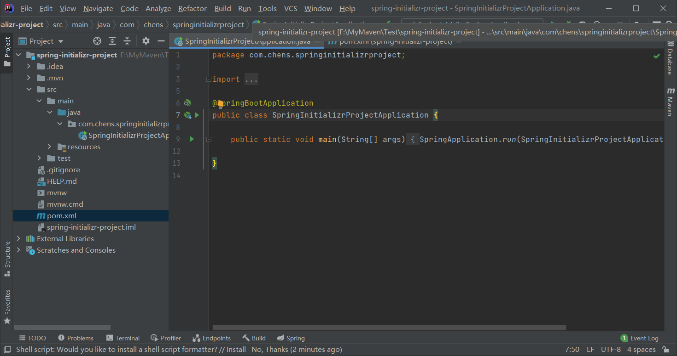Collapse the spring-initializr-project root node

[18, 55]
